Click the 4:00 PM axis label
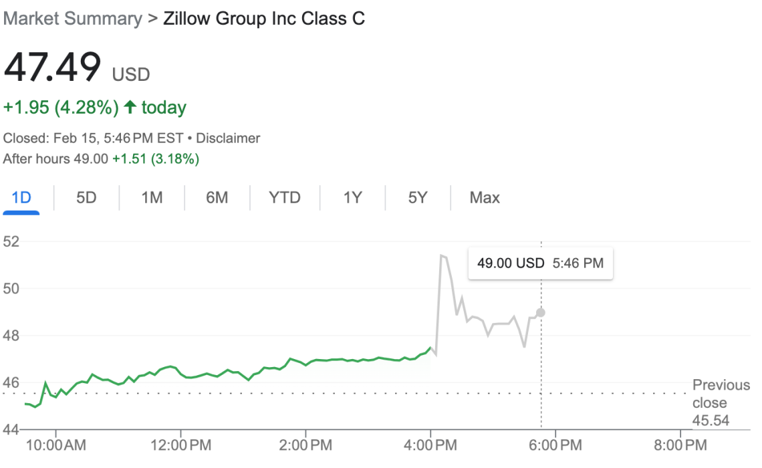Viewport: 762px width, 468px height. coord(430,445)
